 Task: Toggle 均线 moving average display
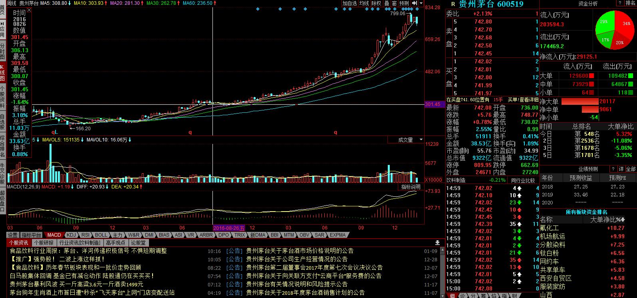(x=364, y=3)
